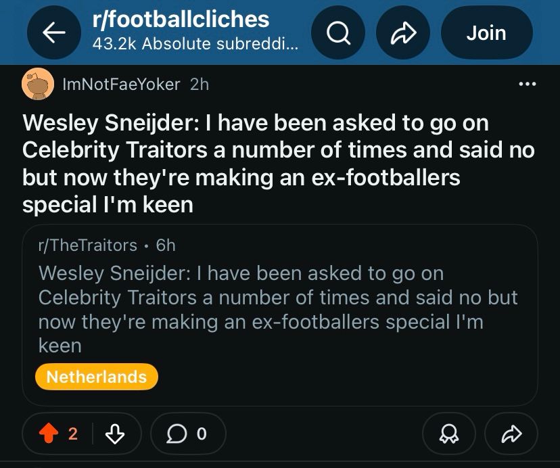Image resolution: width=560 pixels, height=468 pixels.
Task: Toggle the orange upvote arrow
Action: 49,434
